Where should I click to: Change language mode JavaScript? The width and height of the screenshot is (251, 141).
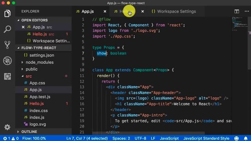pos(169,138)
